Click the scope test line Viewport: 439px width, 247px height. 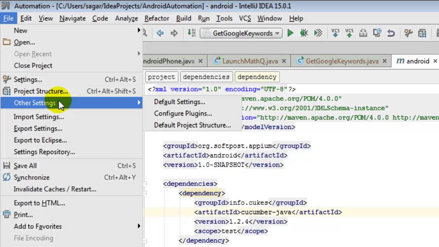(231, 231)
